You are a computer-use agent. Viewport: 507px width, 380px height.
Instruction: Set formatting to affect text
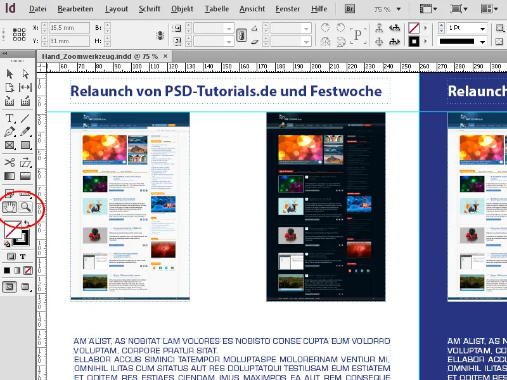point(23,257)
